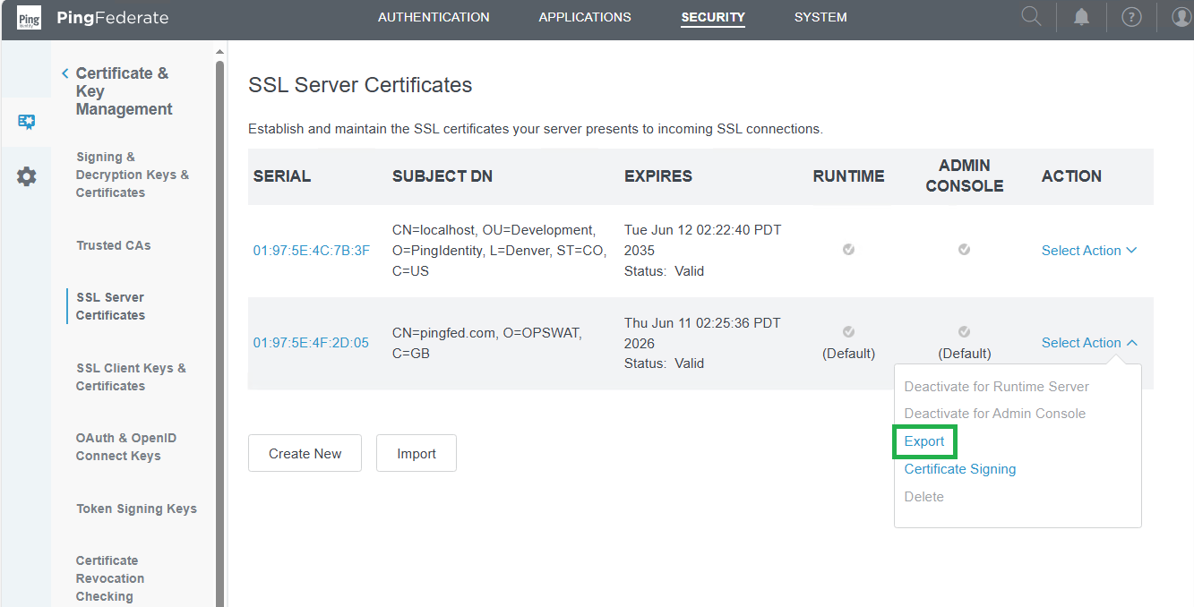Viewport: 1194px width, 607px height.
Task: Go to Certificate Revocation Checking
Action: click(110, 578)
